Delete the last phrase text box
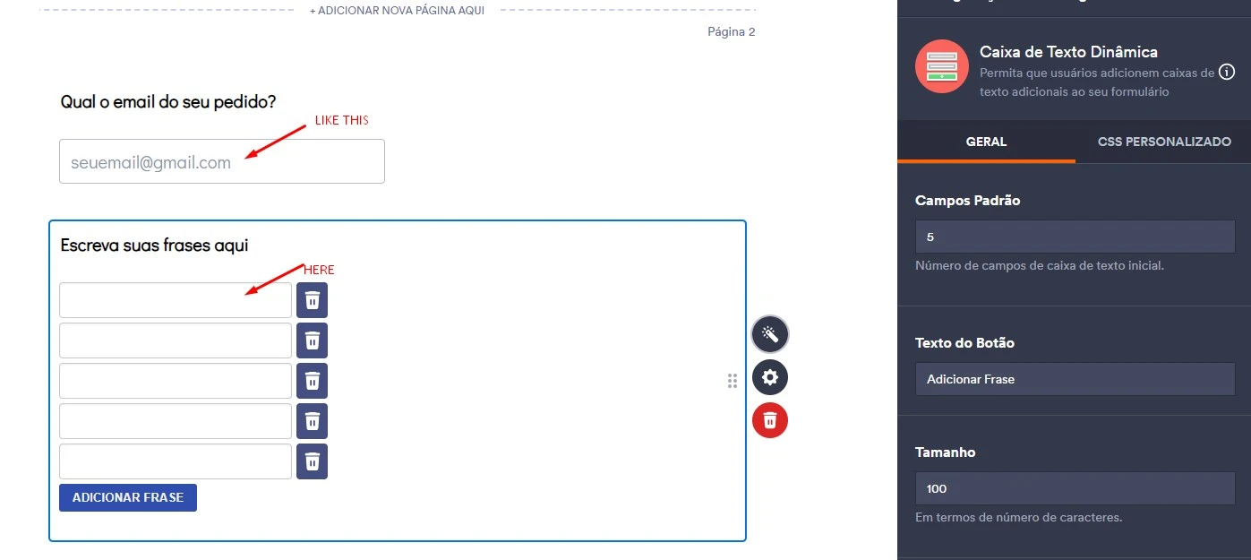Screen dimensions: 1251x560 click(312, 461)
